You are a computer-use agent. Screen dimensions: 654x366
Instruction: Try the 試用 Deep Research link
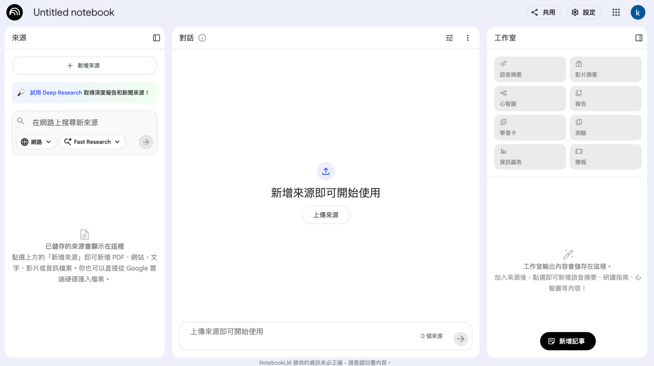(x=56, y=92)
